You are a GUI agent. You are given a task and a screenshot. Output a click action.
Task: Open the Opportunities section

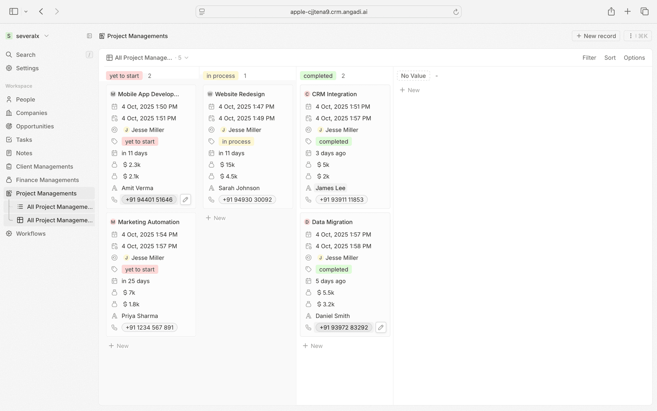point(35,126)
